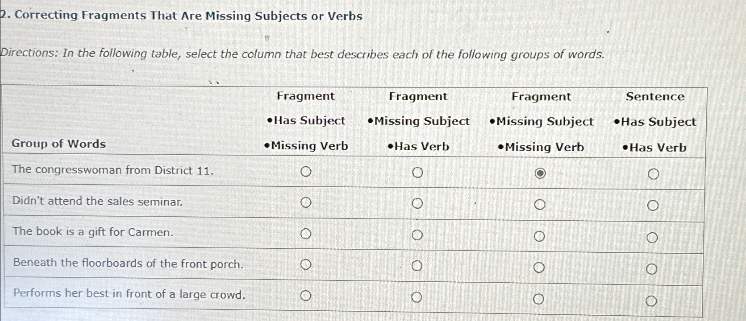Select Fragment Has Subject for sales seminar row
746x321 pixels.
point(307,203)
